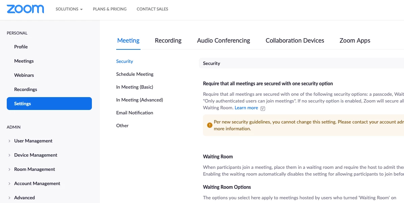Click the Security section header bar
404x203 pixels.
tap(301, 63)
